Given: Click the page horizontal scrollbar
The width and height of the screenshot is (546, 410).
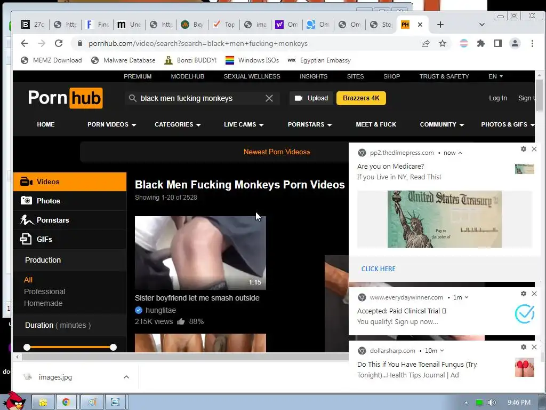Looking at the screenshot, I should coord(184,357).
